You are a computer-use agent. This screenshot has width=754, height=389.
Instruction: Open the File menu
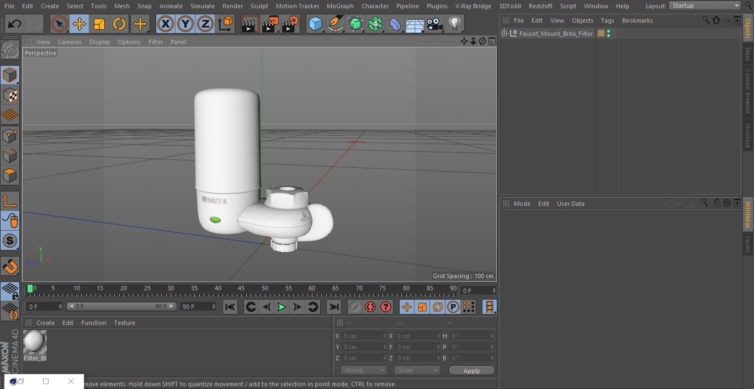[x=9, y=6]
